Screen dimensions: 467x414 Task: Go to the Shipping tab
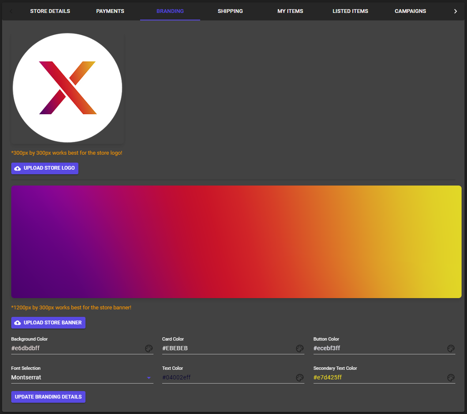(230, 11)
